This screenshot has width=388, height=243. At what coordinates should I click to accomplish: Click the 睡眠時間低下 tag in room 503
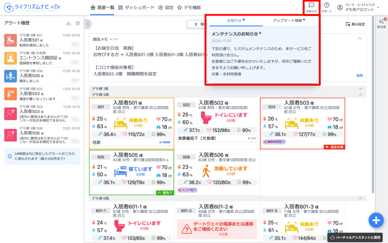(274, 142)
